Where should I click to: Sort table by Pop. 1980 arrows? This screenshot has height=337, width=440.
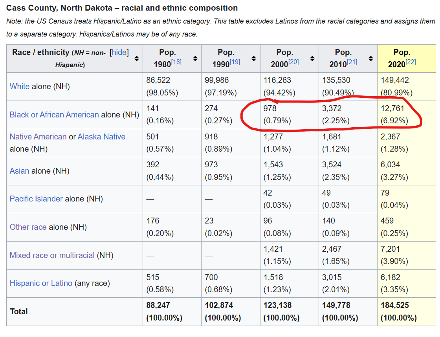[x=195, y=59]
